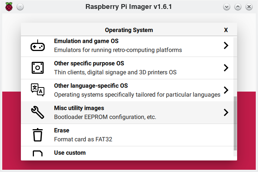Expand Other language-specific OS chevron
258x172 pixels.
(x=226, y=90)
